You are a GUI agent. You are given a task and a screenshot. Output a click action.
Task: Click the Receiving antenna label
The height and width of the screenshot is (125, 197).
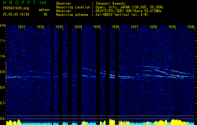[x=72, y=15]
